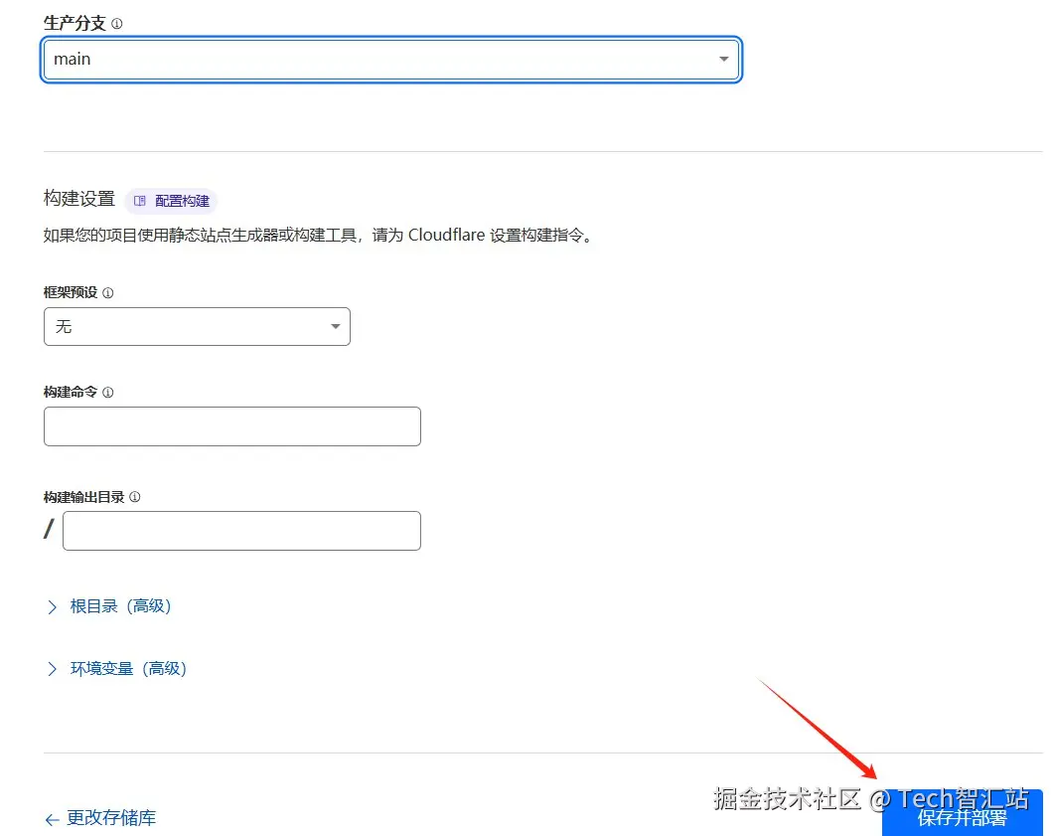Click the dropdown arrow on the 框架预设 selector
Viewport: 1053px width, 836px height.
tap(336, 326)
